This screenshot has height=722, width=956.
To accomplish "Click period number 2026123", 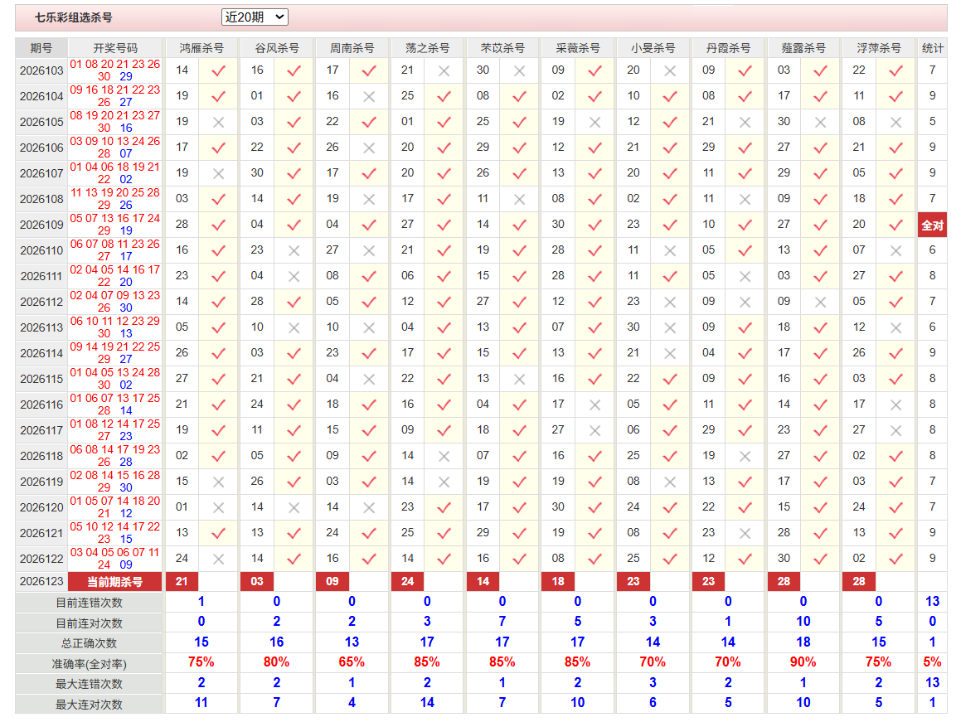I will pos(41,582).
